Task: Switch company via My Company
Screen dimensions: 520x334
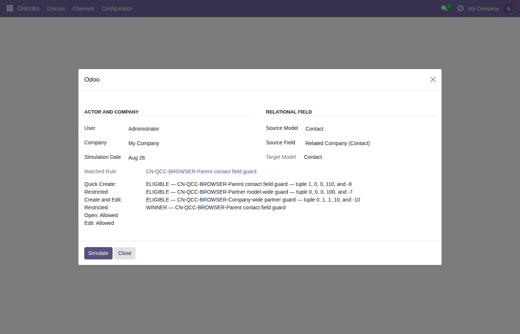Action: click(484, 9)
